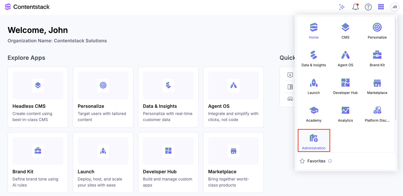Click the Contentstack logo in header
The width and height of the screenshot is (403, 196).
[x=27, y=7]
